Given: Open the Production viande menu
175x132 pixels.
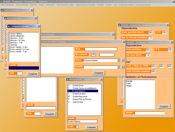Looking at the screenshot, I should coord(143,5).
